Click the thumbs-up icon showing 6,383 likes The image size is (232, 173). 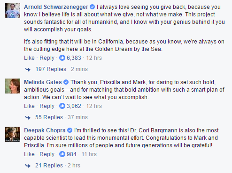(x=62, y=58)
